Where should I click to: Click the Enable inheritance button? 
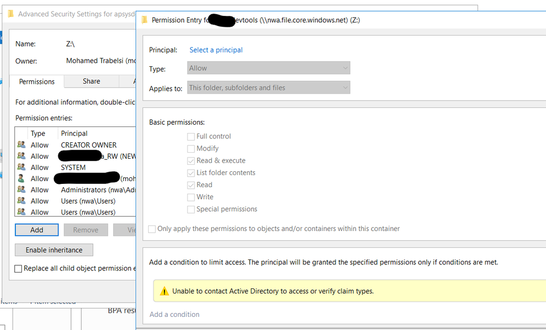54,250
